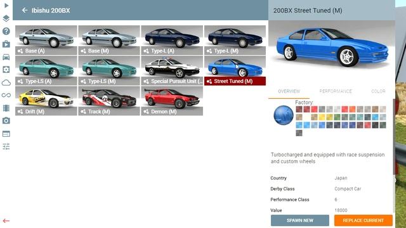The image size is (406, 228).
Task: Open the help question mark icon
Action: tap(6, 31)
